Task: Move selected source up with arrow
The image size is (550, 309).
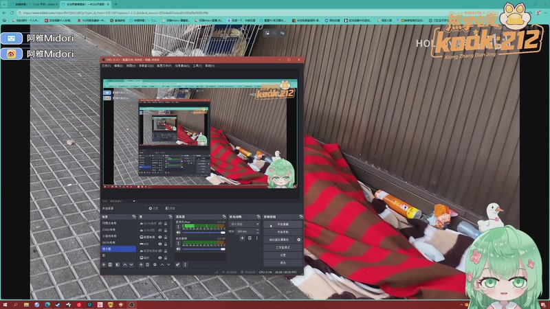Action: 162,264
